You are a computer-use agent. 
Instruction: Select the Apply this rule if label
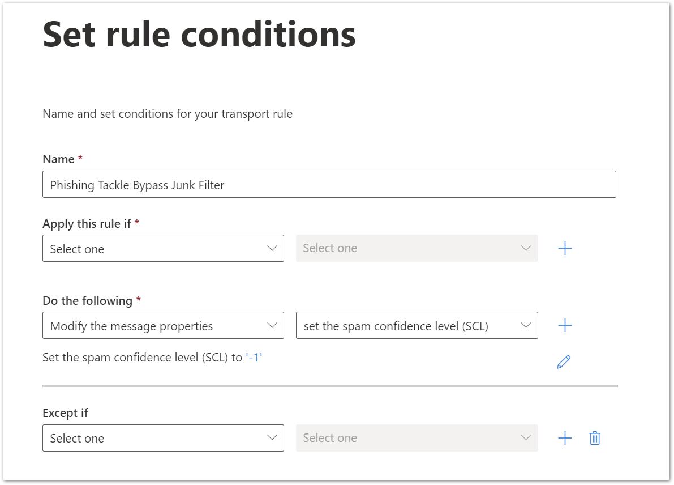pos(87,224)
